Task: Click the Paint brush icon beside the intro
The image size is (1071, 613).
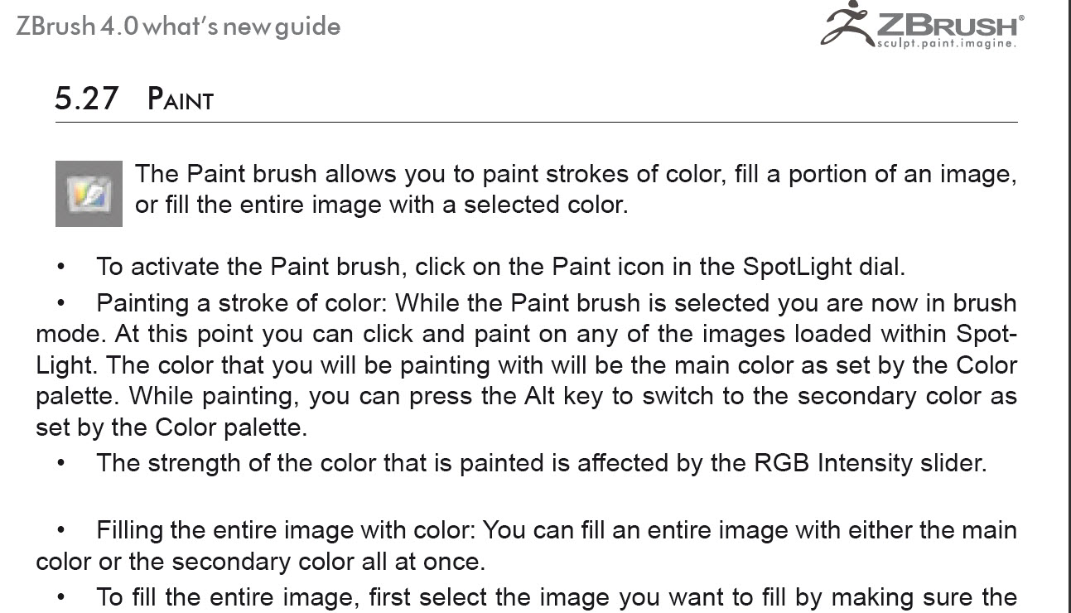Action: coord(89,193)
